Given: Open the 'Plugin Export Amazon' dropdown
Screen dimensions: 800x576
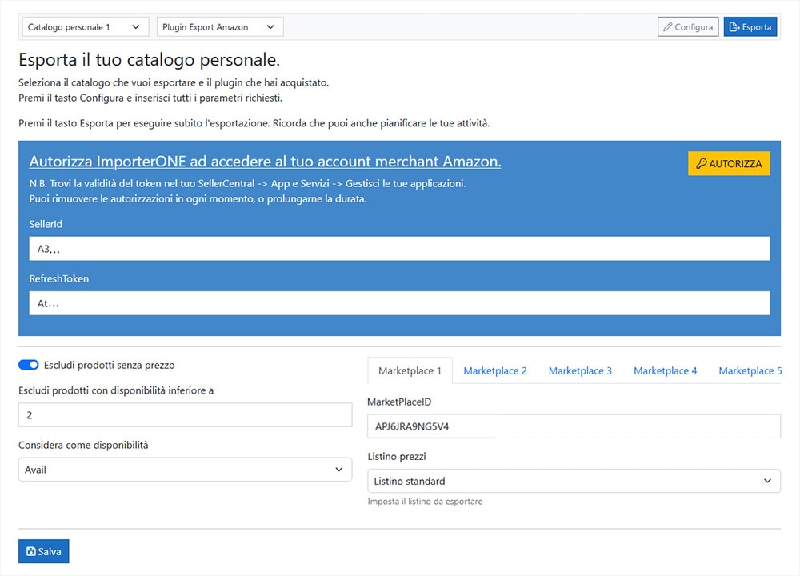Looking at the screenshot, I should 218,26.
